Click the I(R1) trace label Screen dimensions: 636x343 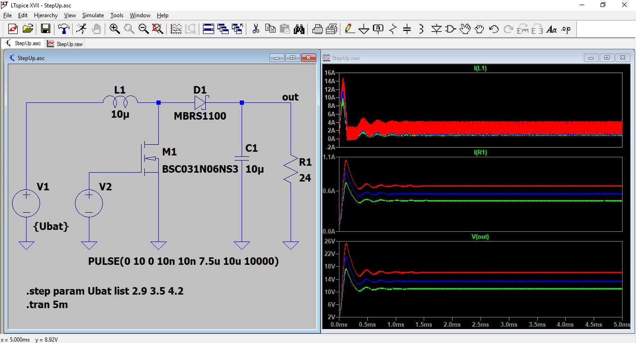tap(480, 152)
